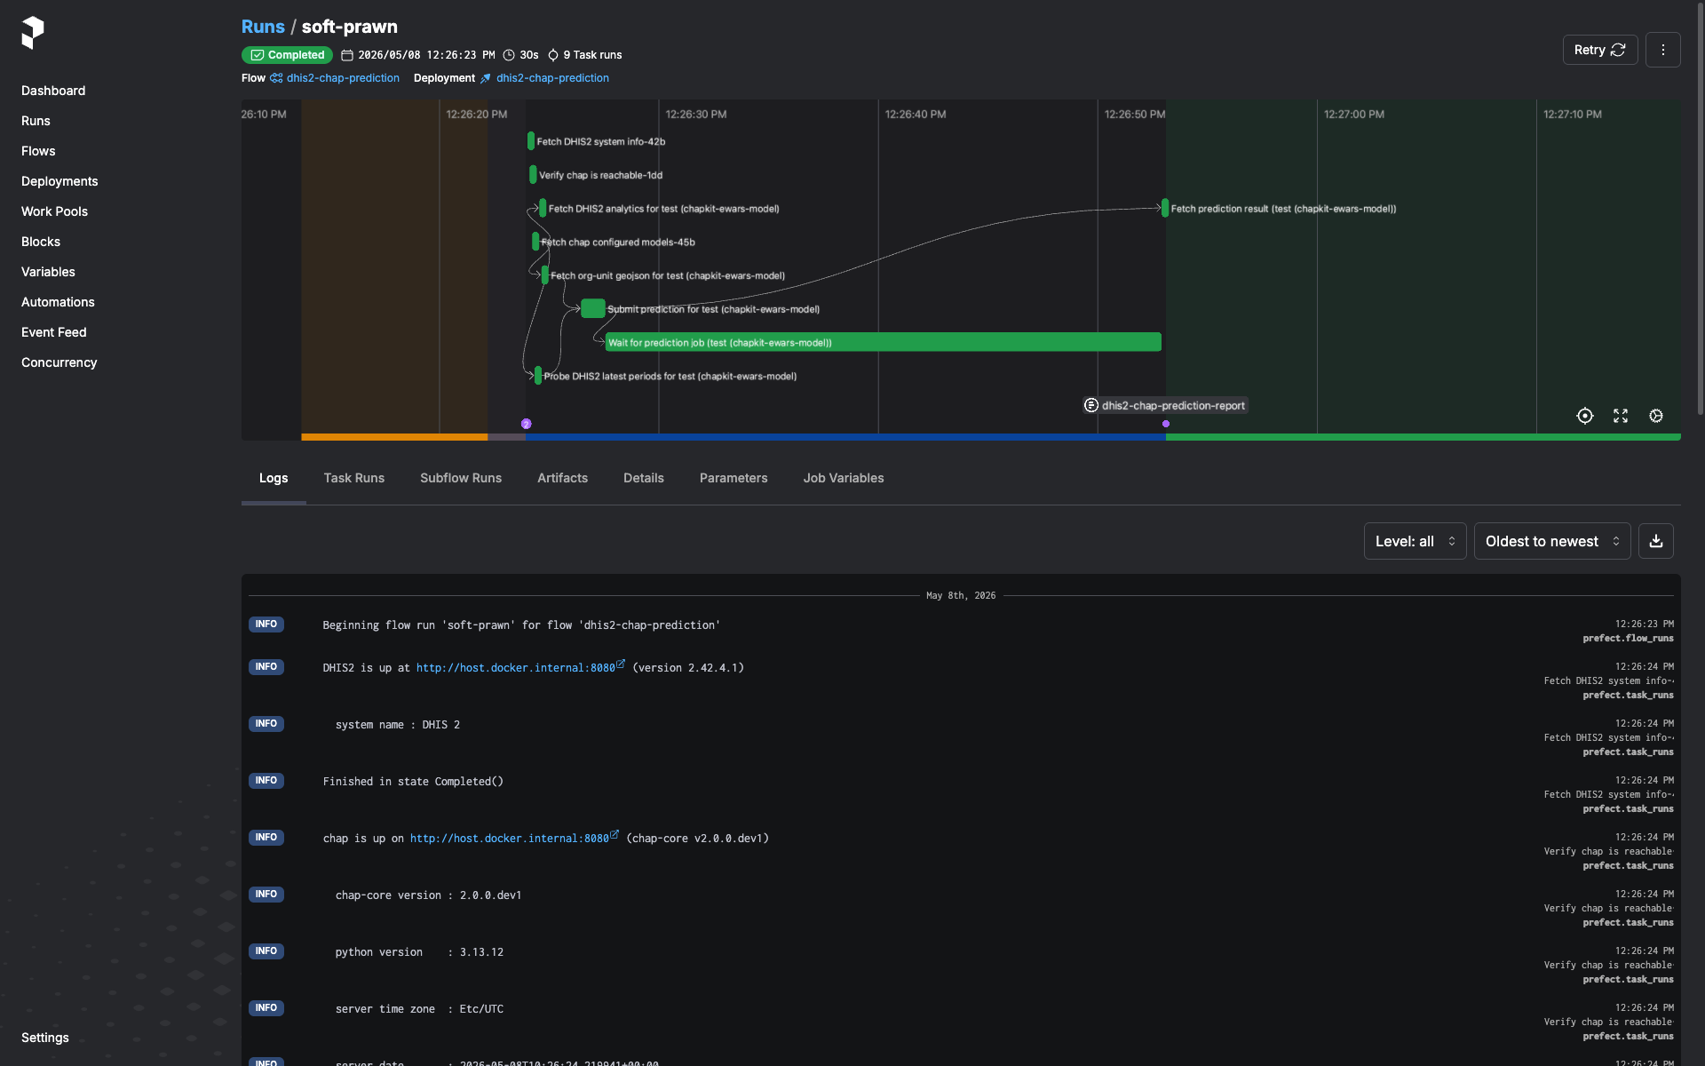Open the Event Feed page

tap(54, 332)
